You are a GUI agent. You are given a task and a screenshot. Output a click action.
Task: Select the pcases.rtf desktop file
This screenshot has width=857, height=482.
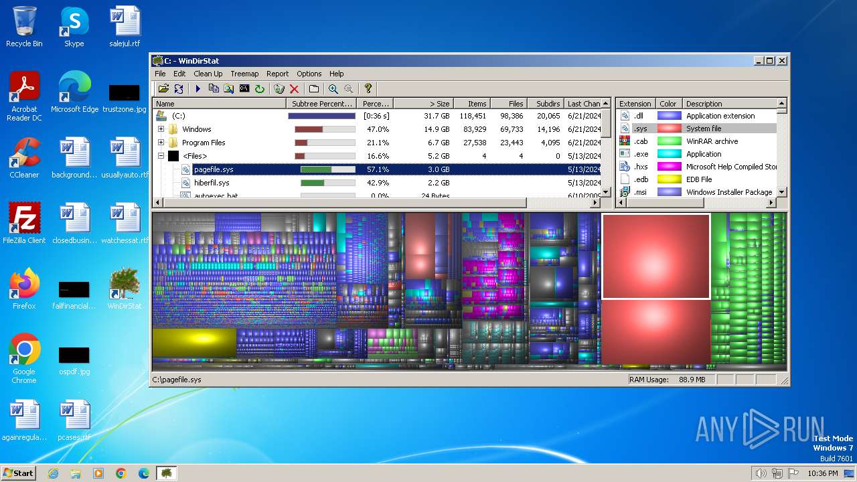click(x=74, y=420)
